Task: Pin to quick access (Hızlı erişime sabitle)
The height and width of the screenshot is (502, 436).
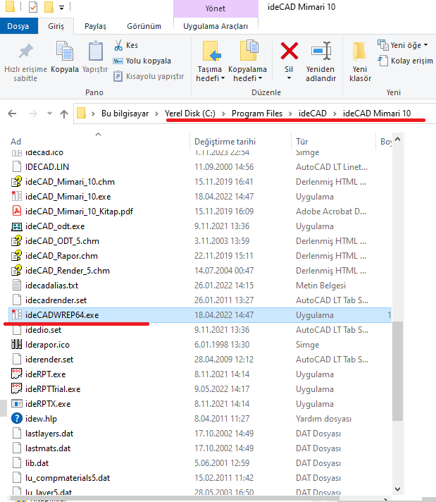Action: pyautogui.click(x=25, y=61)
